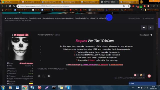Click the (edited) history label
Image resolution: width=160 pixels, height=90 pixels.
[x=57, y=35]
